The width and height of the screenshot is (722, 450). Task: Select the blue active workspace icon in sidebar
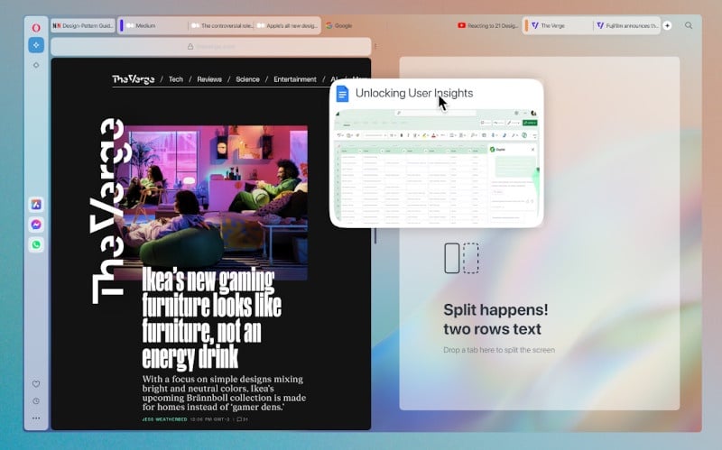click(36, 45)
